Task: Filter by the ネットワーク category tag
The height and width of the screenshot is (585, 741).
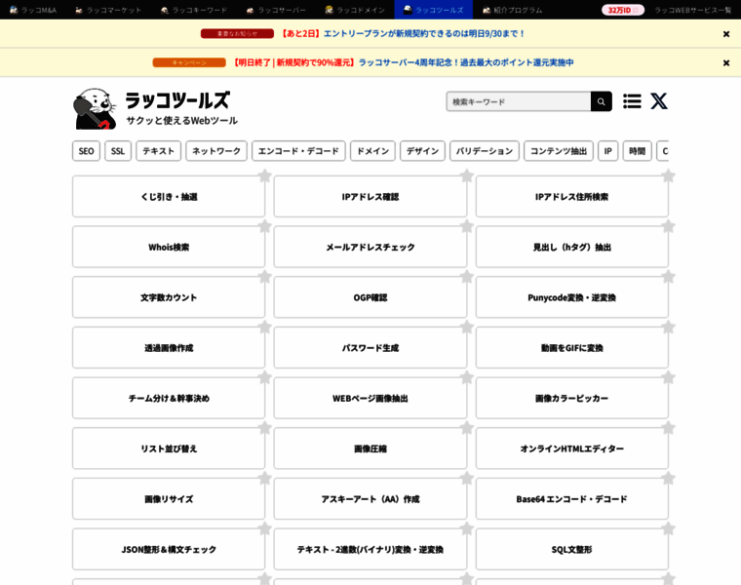Action: click(x=216, y=151)
